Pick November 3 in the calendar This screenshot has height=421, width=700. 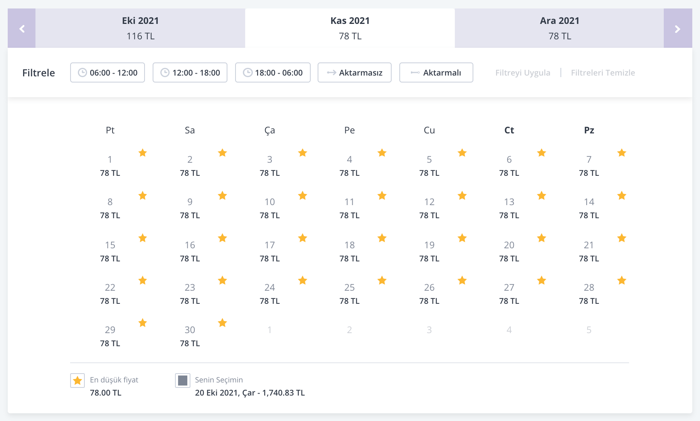click(270, 166)
